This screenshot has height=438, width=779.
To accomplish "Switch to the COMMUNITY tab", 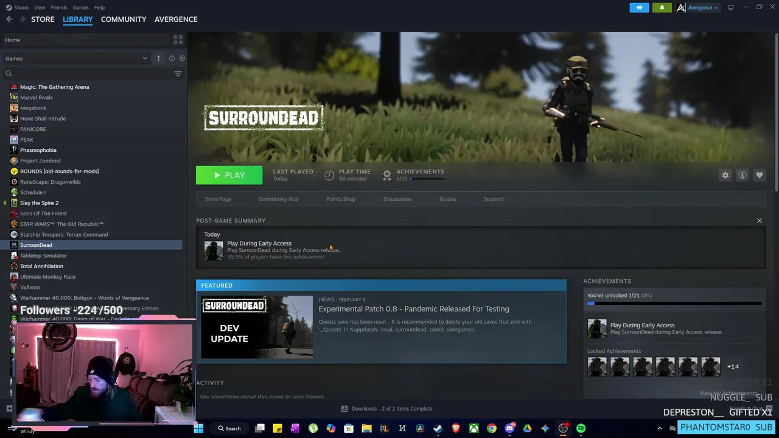I will click(x=124, y=19).
